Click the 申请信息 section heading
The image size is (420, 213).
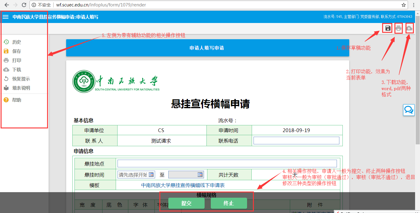83,151
